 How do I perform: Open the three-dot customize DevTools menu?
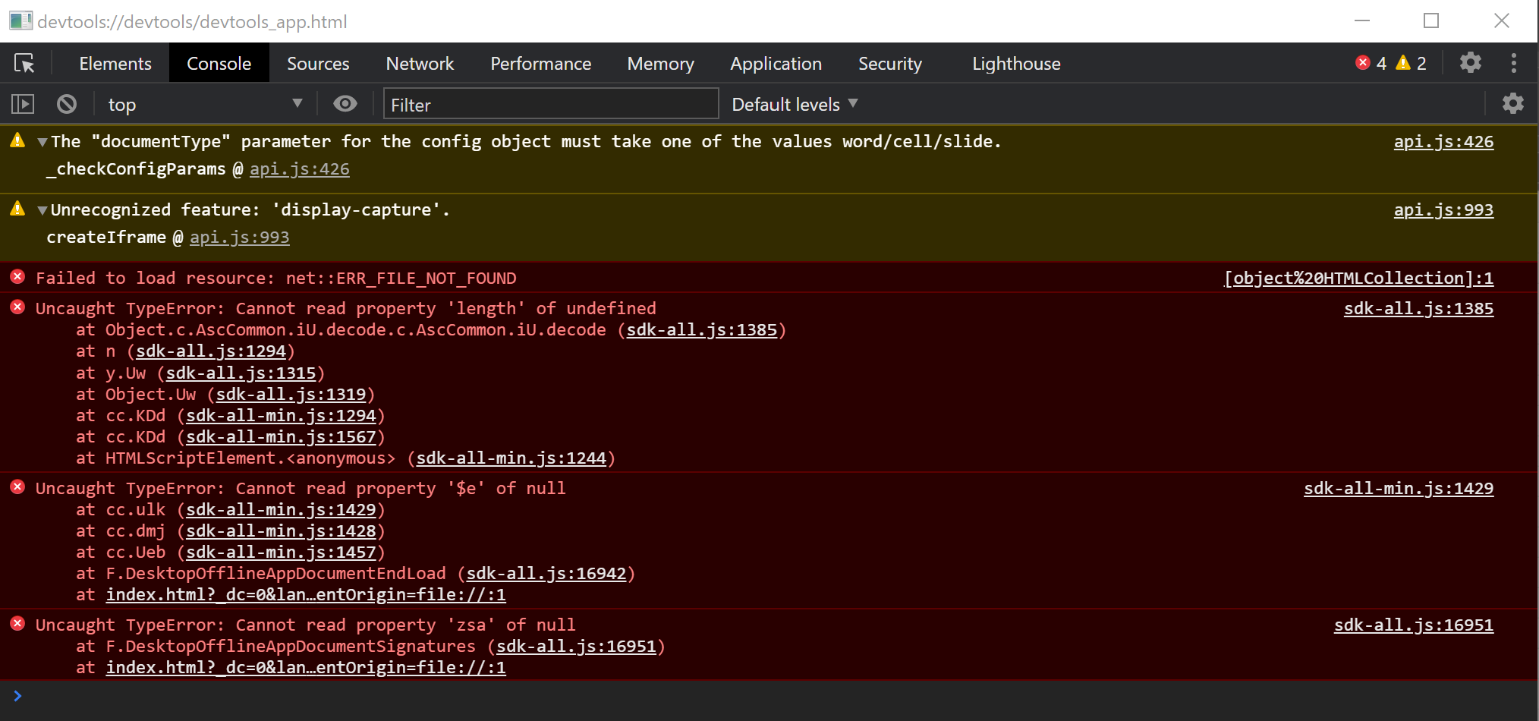click(1513, 63)
